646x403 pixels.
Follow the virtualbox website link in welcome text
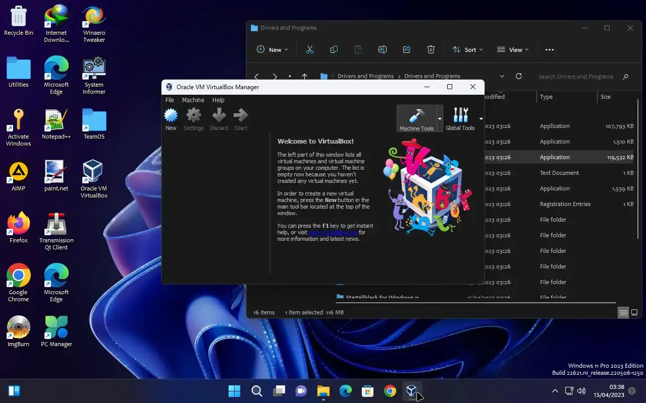pos(333,232)
